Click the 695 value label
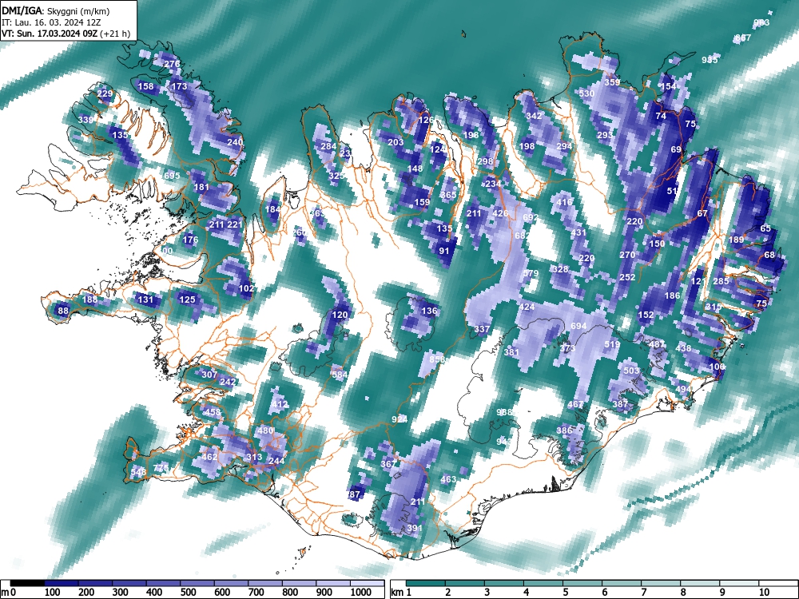This screenshot has width=799, height=599. (172, 176)
